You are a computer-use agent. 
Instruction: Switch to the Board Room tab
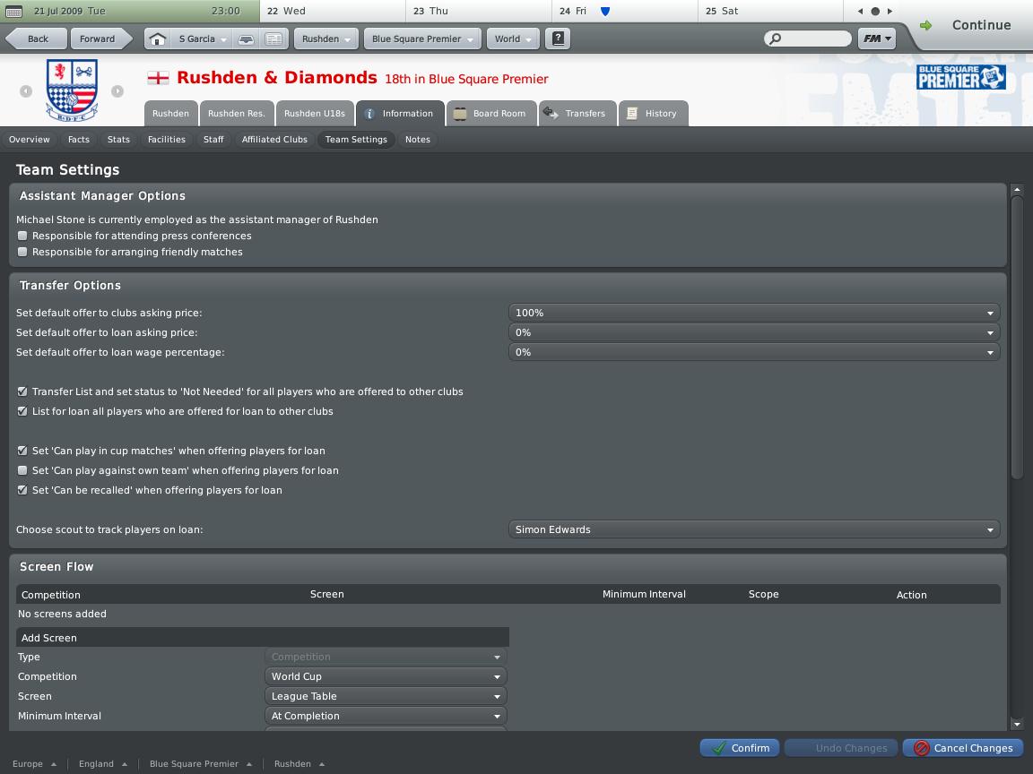490,114
